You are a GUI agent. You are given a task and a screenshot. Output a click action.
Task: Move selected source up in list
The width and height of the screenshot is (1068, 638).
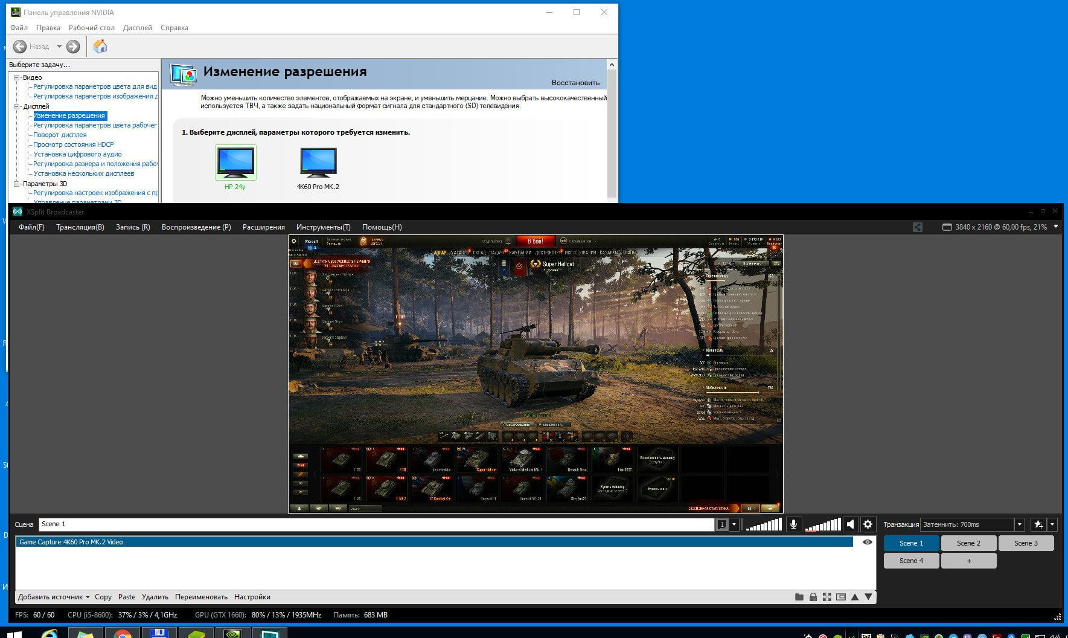pos(855,597)
